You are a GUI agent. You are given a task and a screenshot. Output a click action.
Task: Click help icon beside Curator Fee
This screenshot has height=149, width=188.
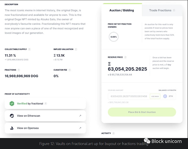pos(69,70)
